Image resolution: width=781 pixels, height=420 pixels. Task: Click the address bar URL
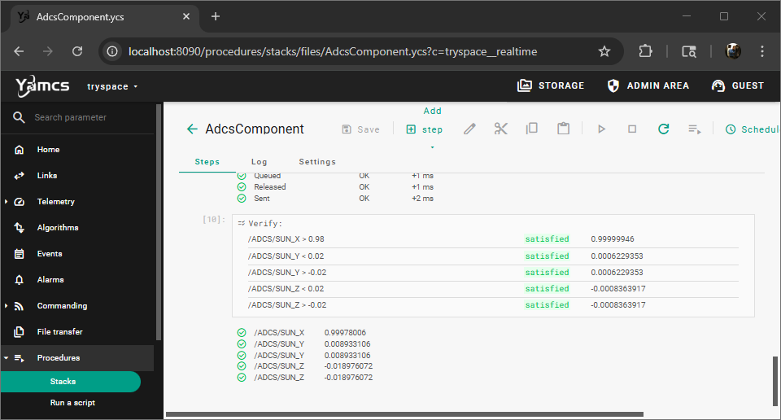point(333,52)
